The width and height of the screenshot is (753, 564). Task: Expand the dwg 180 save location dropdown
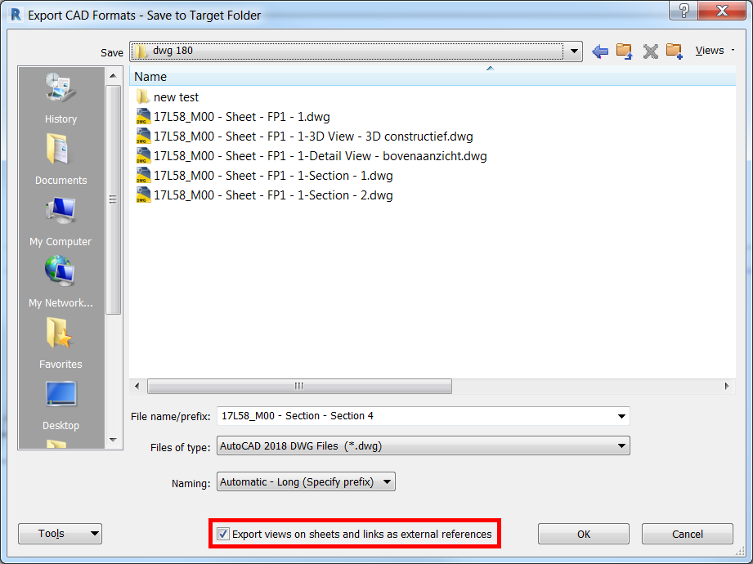tap(573, 51)
